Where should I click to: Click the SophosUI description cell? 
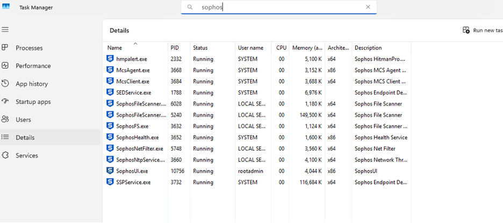tap(366, 171)
